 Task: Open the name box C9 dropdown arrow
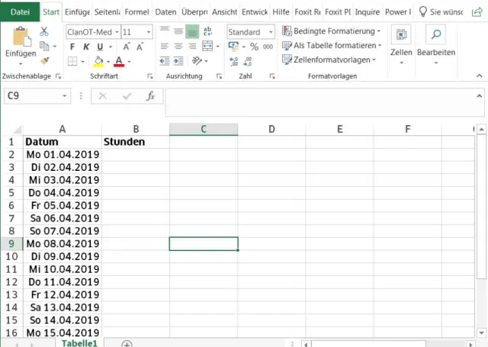point(64,96)
